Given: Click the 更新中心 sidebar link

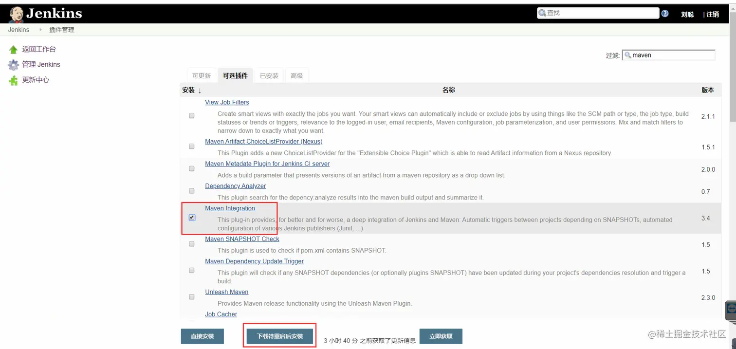Looking at the screenshot, I should click(36, 80).
